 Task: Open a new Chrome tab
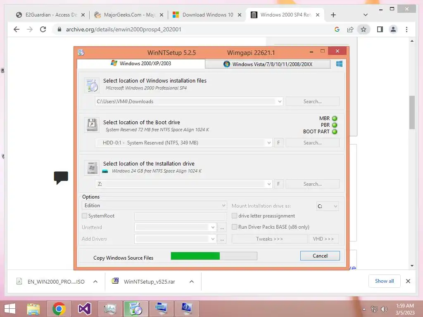coord(333,15)
